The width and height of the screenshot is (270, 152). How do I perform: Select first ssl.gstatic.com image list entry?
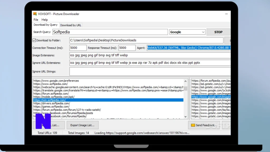pos(211,84)
